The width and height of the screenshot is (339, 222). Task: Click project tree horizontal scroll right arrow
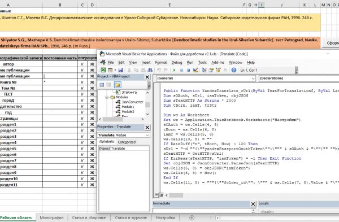142,119
